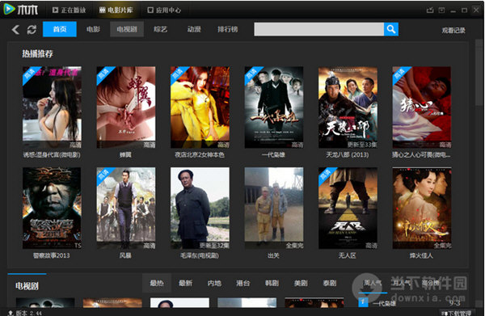The width and height of the screenshot is (485, 316).
Task: Go to the 电视剧 category
Action: tap(127, 29)
